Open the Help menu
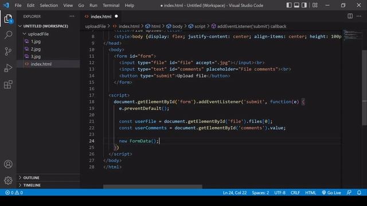The height and width of the screenshot is (206, 367). click(130, 5)
